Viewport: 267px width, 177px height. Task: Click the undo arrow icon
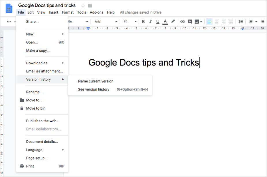[x=9, y=22]
